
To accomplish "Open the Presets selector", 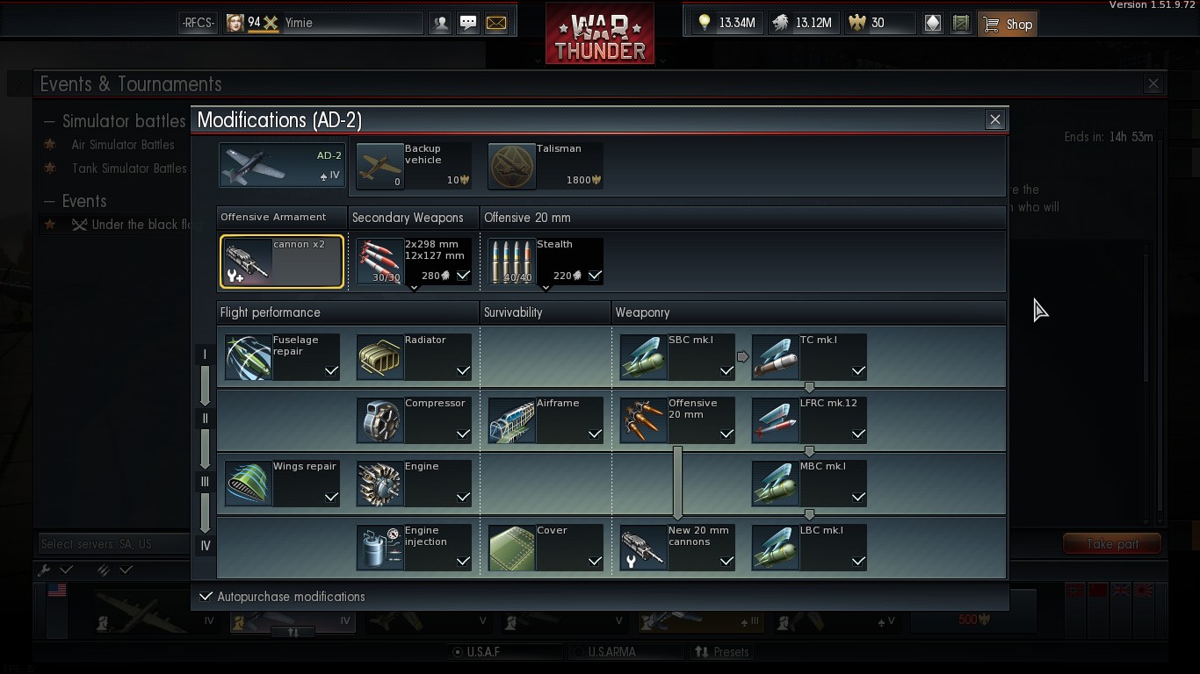I will 722,652.
